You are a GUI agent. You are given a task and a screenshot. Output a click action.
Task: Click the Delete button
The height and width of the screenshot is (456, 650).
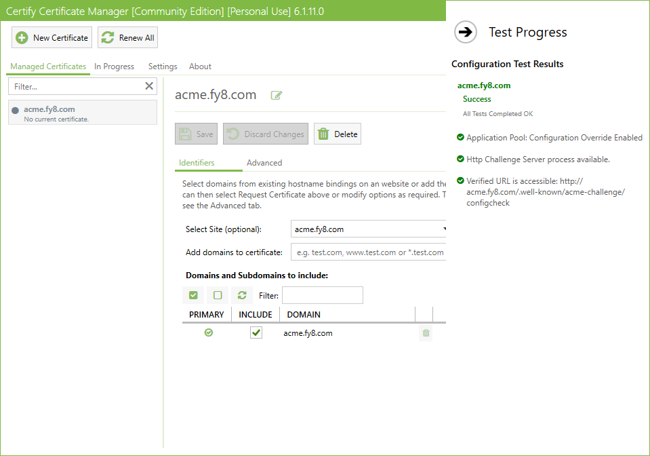pos(338,134)
